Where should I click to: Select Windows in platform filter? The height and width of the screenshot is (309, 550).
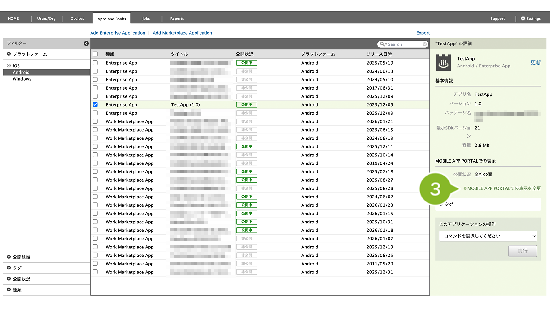pyautogui.click(x=22, y=79)
